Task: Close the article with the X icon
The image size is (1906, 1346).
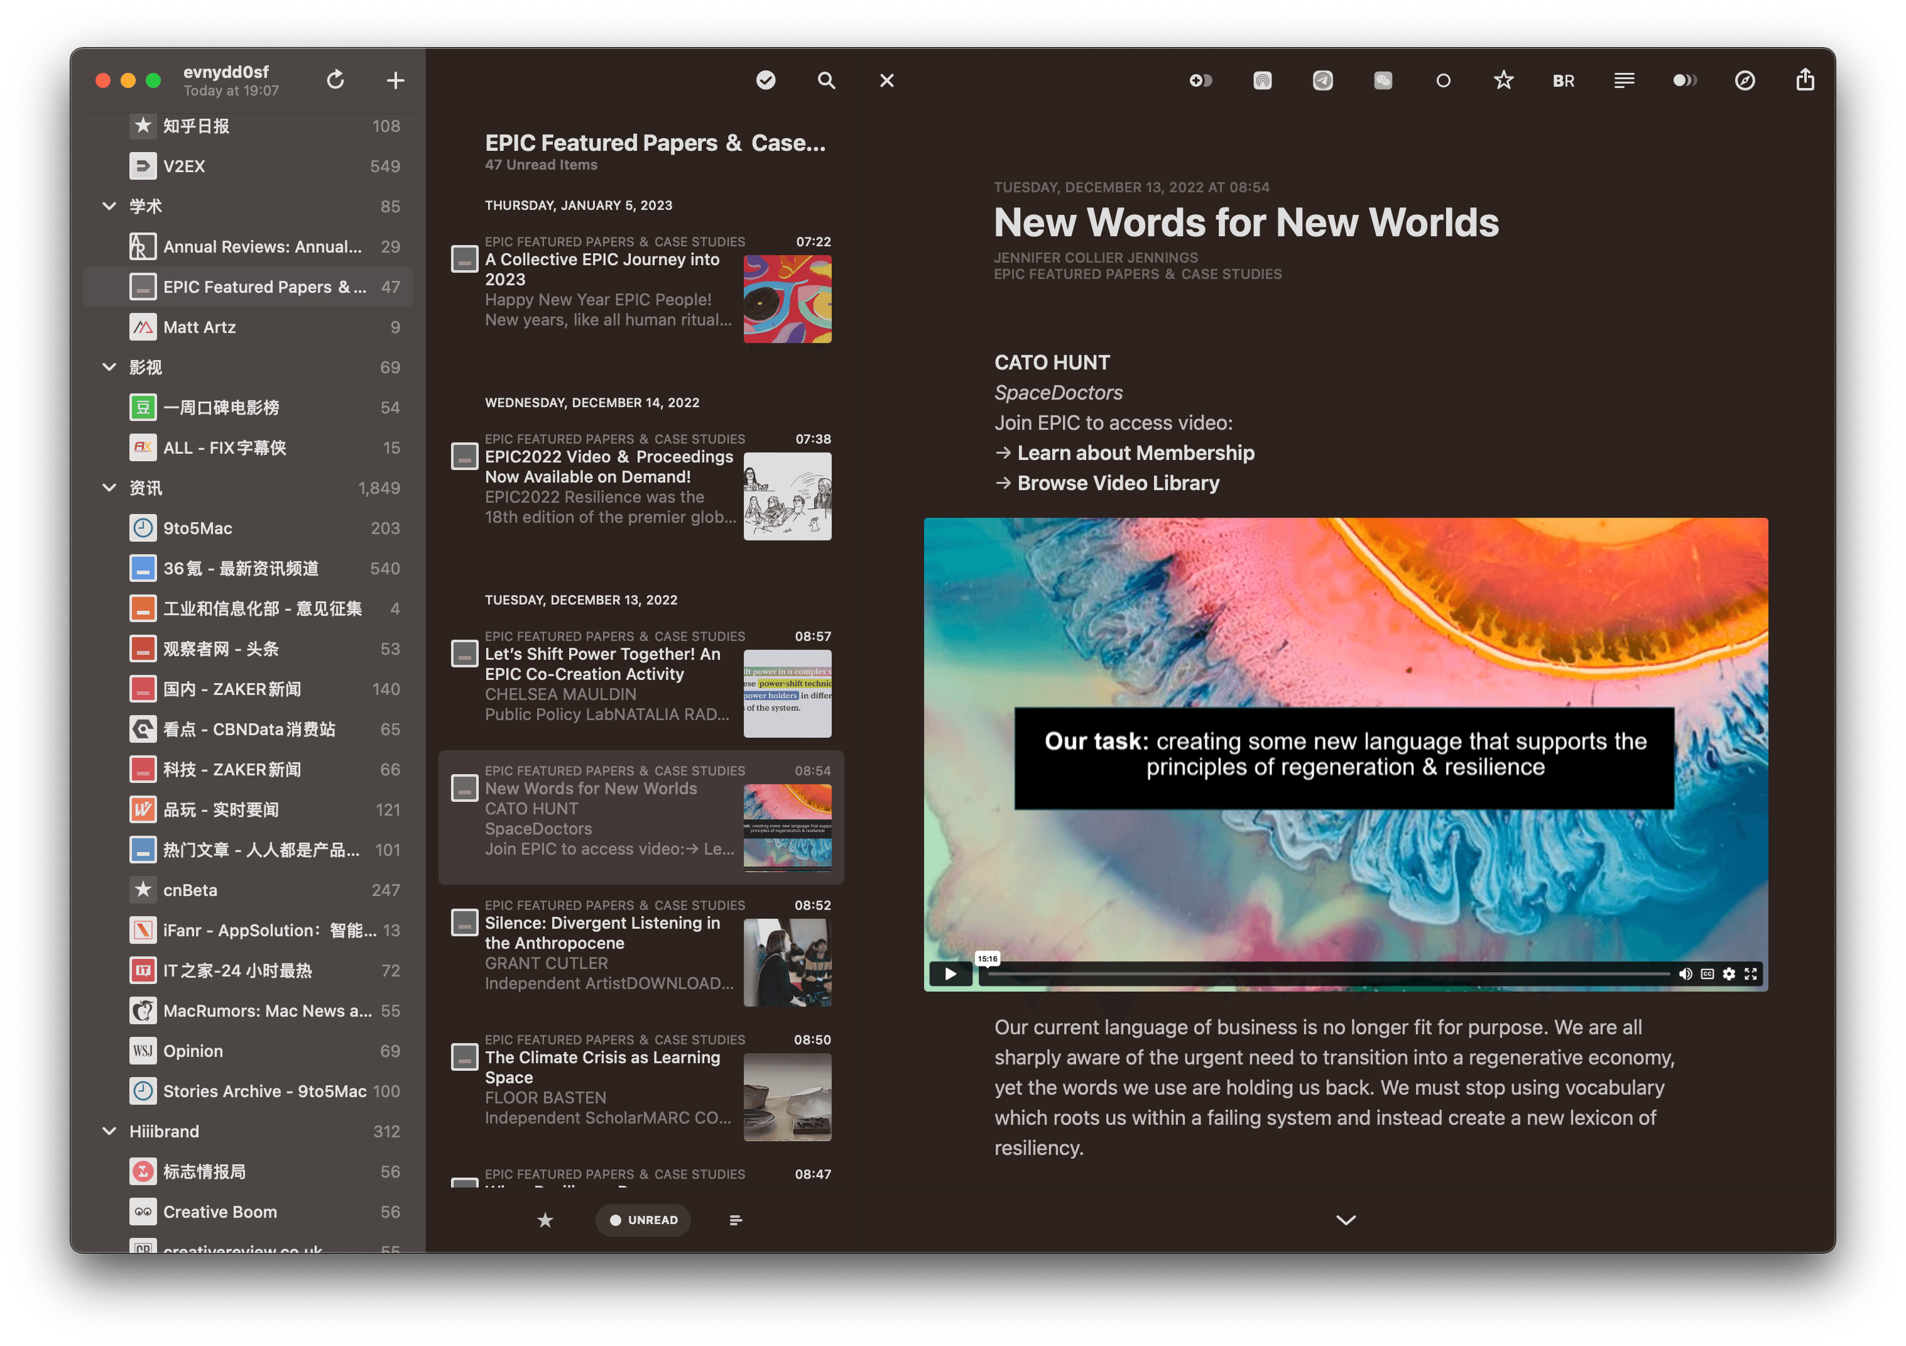Action: (886, 80)
